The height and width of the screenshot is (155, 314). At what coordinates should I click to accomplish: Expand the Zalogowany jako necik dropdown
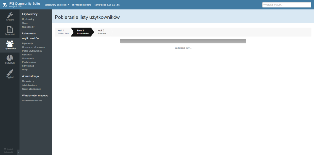pos(68,5)
